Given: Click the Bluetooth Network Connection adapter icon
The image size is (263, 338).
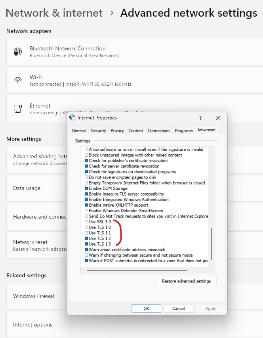Looking at the screenshot, I should click(18, 52).
